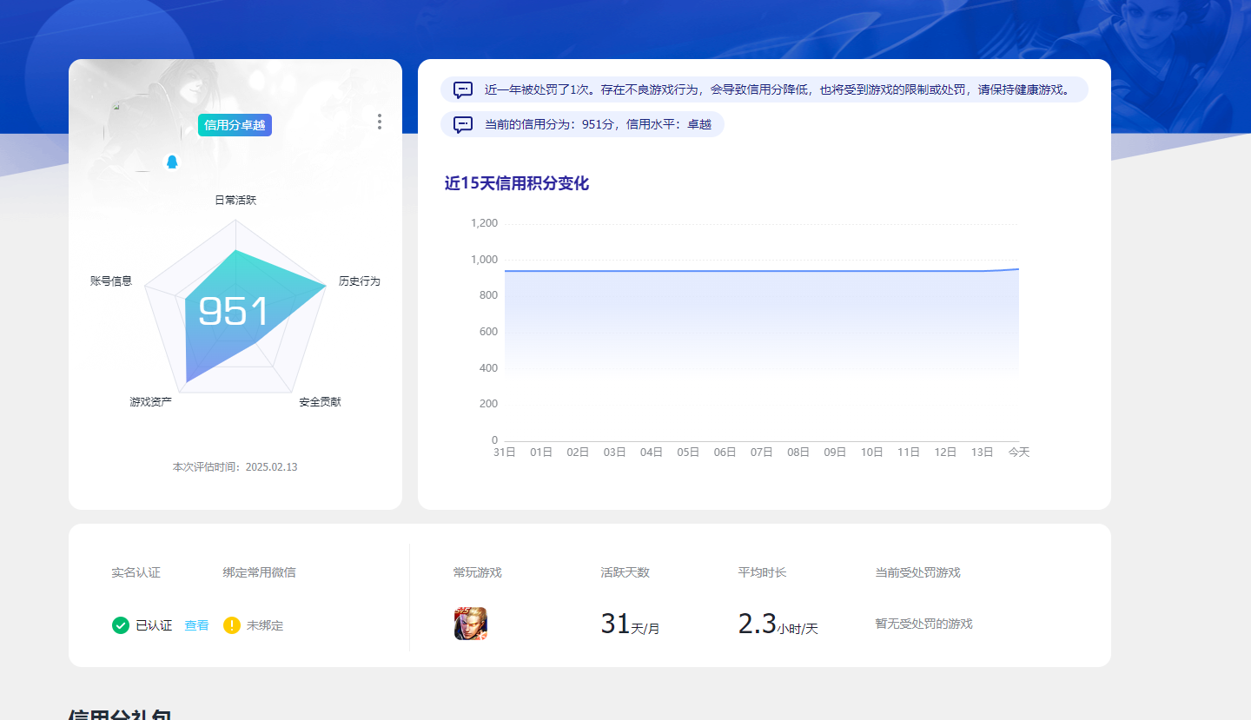
Task: Click the 951 score in radar chart
Action: 235,311
